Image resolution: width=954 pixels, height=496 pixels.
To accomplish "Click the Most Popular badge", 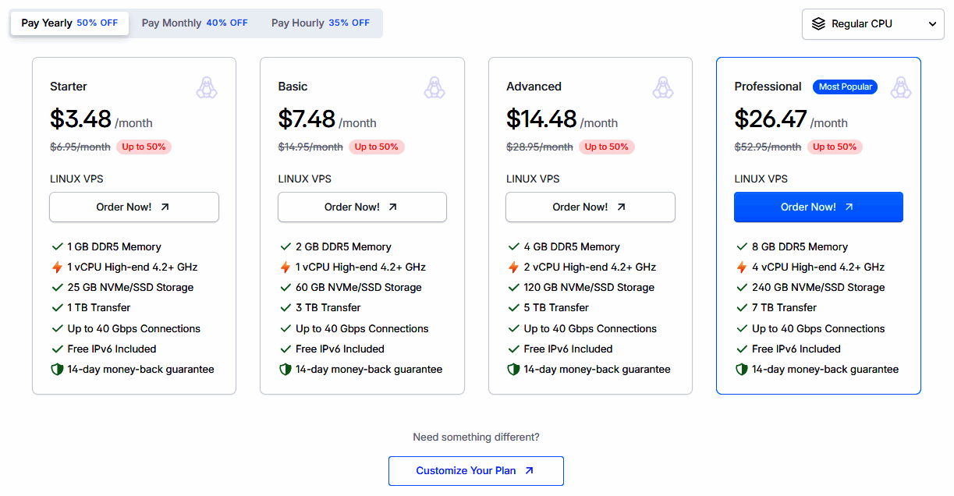I will (845, 87).
